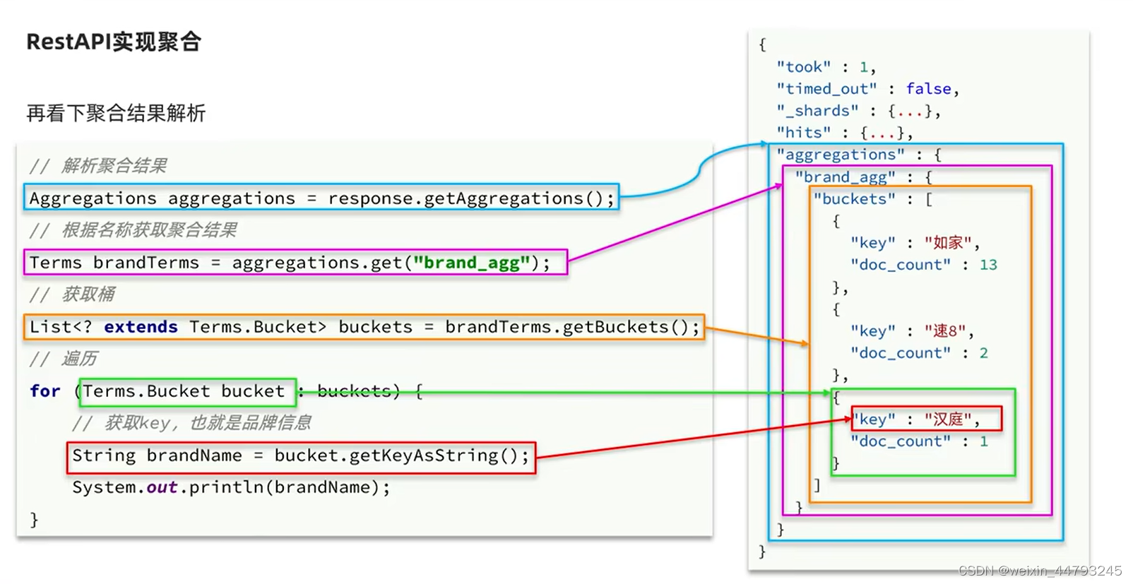Click the line "System.out.println(brandName);"
Image resolution: width=1133 pixels, height=584 pixels.
pos(231,487)
